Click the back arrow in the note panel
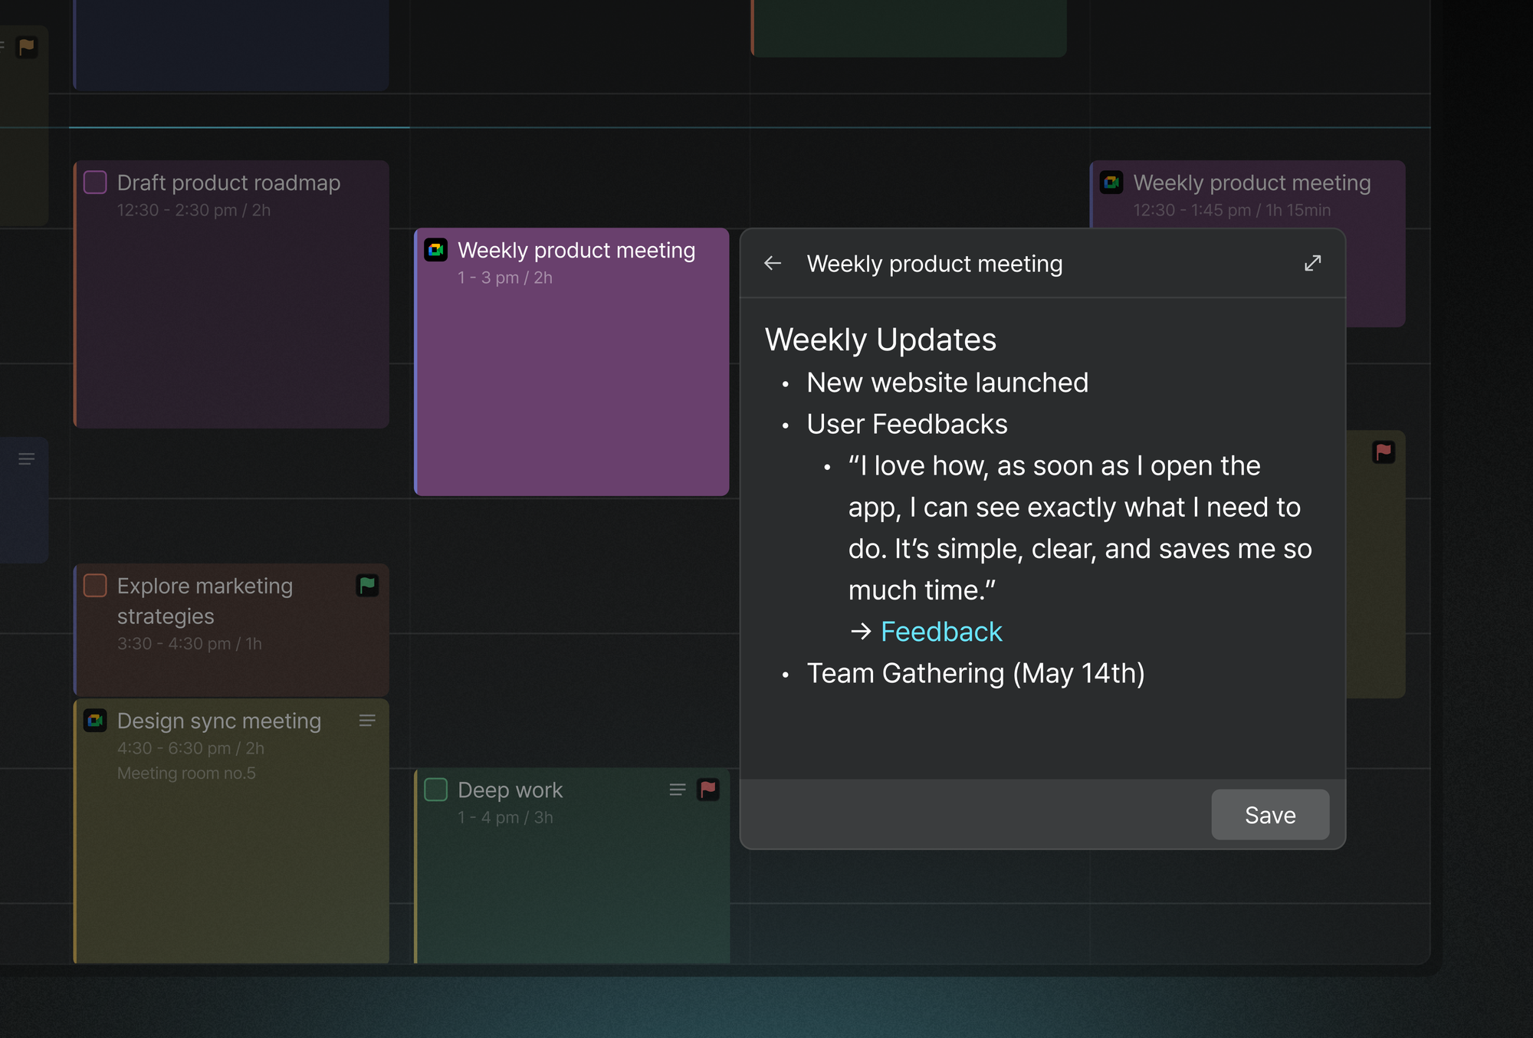 point(773,264)
